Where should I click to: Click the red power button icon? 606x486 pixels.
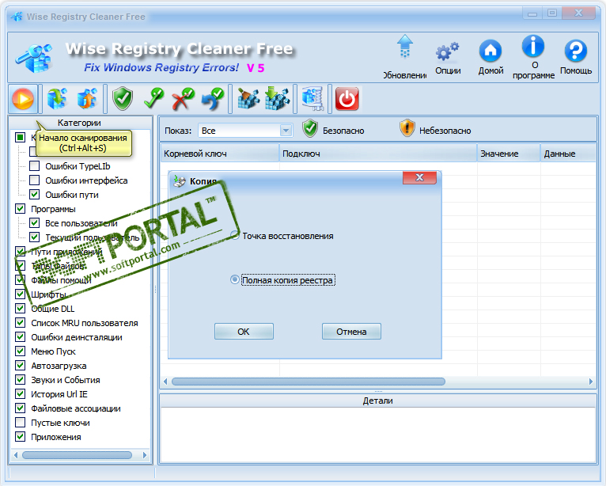point(347,99)
